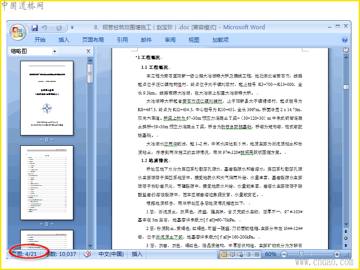This screenshot has height=270, width=360.
Task: Jump to next page double-arrow
Action: pos(346,245)
